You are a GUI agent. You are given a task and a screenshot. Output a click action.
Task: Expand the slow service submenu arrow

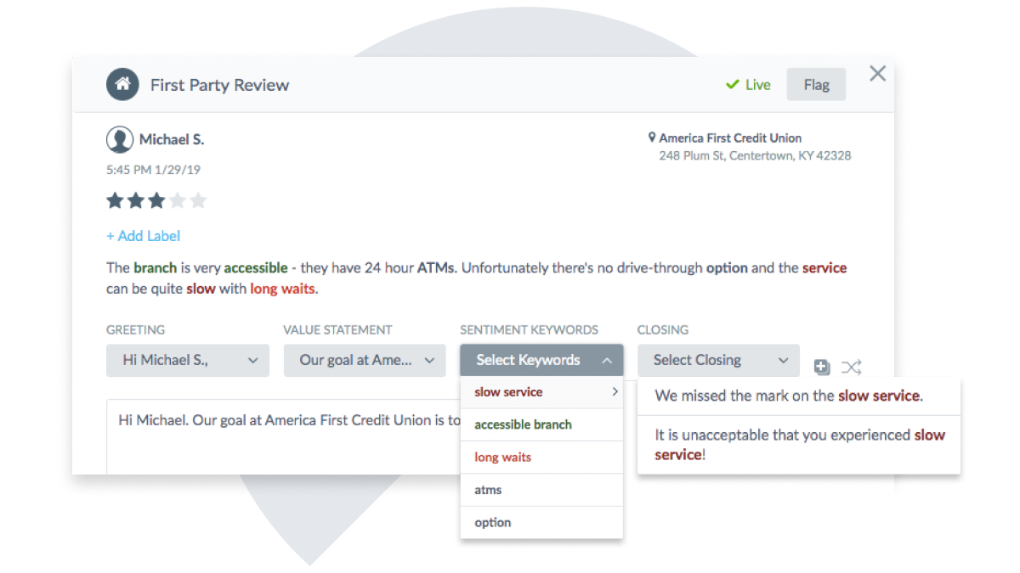[x=615, y=392]
